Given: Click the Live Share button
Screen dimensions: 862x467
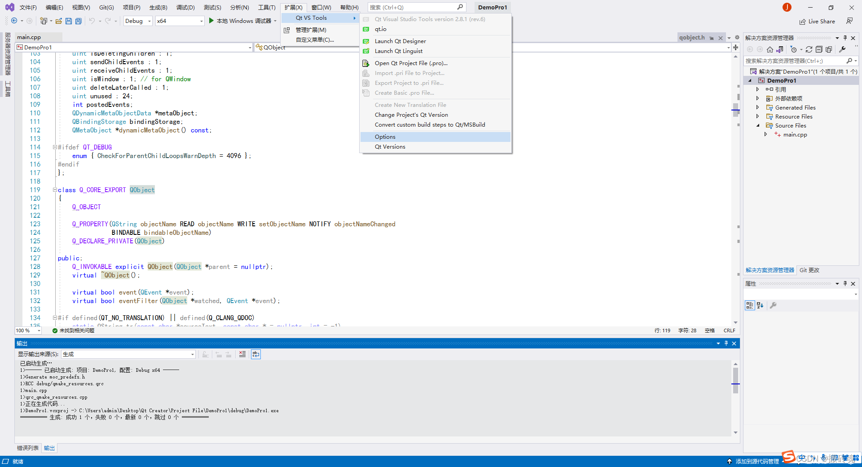Looking at the screenshot, I should pos(817,21).
